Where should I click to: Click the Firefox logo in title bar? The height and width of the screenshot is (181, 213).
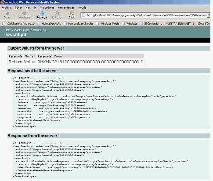tap(2, 2)
